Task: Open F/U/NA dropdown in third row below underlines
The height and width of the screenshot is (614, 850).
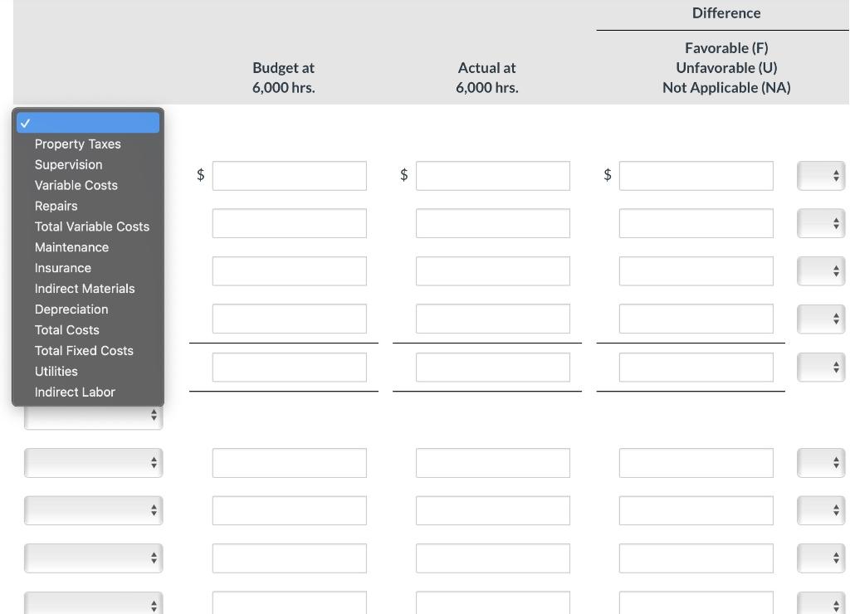Action: point(821,558)
